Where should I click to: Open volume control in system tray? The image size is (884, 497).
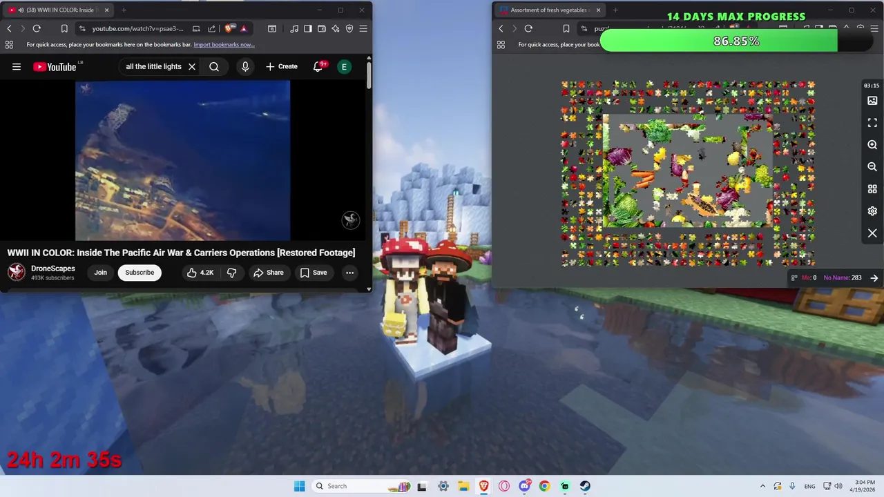(x=838, y=486)
